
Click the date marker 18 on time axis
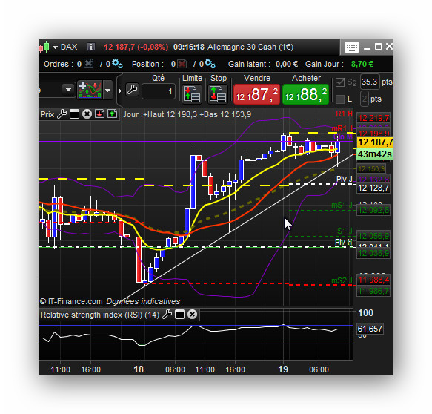[139, 369]
